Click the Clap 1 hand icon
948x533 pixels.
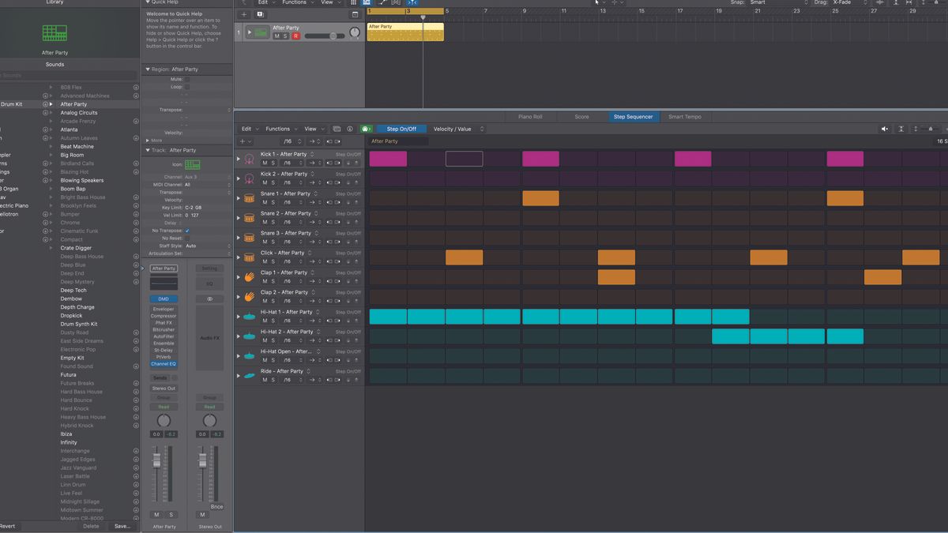(x=250, y=278)
